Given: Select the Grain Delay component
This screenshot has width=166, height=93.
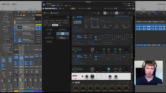Looking at the screenshot, I should pyautogui.click(x=63, y=34).
